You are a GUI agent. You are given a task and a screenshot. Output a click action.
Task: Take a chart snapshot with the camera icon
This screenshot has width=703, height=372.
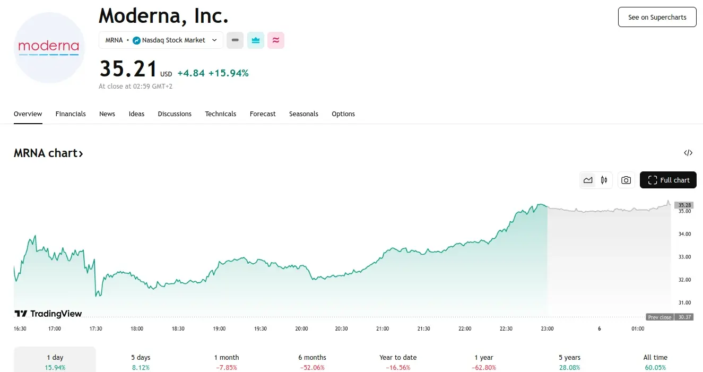626,180
